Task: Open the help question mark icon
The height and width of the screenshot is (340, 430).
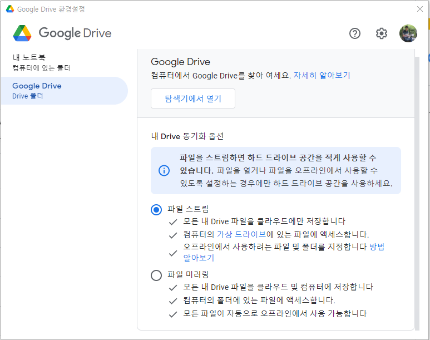Action: click(x=354, y=33)
